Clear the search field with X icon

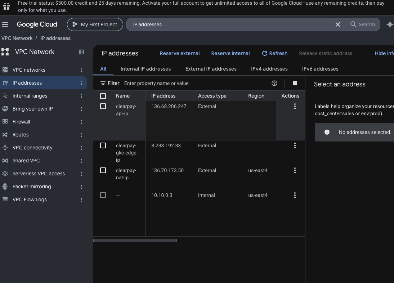point(338,24)
